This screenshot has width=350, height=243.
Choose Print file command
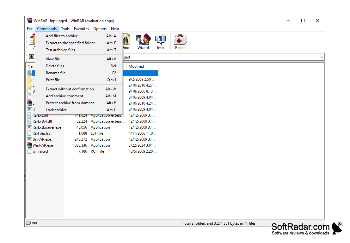79,80
